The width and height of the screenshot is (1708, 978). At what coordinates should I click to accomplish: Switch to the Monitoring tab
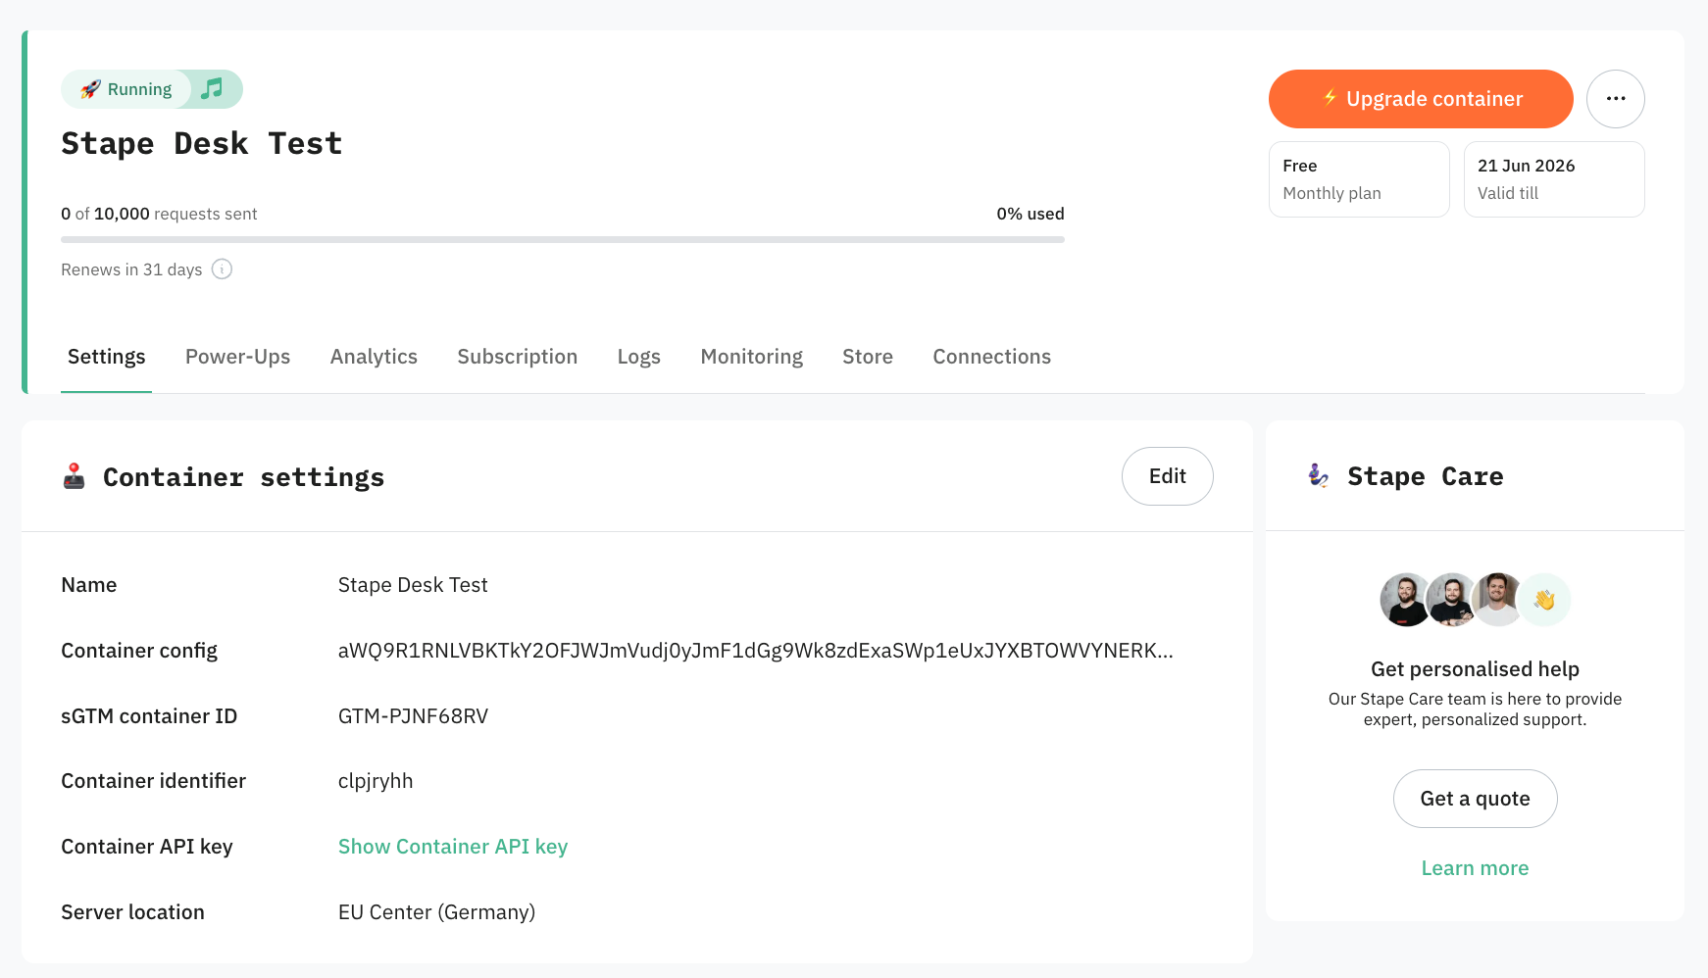click(752, 357)
